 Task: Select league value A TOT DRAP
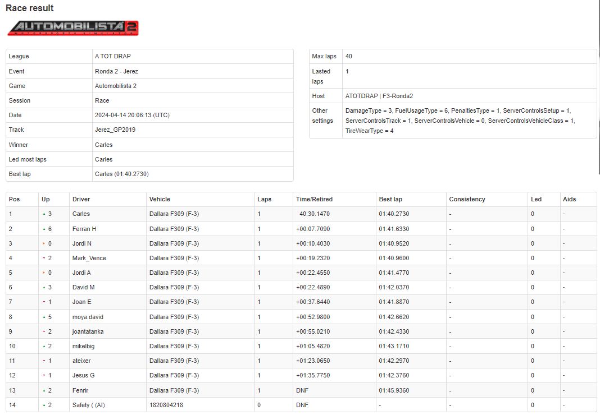pos(113,56)
